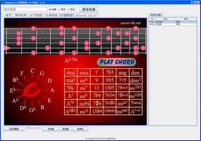Choose the maj chord type cell
This screenshot has width=201, height=141.
point(71,73)
